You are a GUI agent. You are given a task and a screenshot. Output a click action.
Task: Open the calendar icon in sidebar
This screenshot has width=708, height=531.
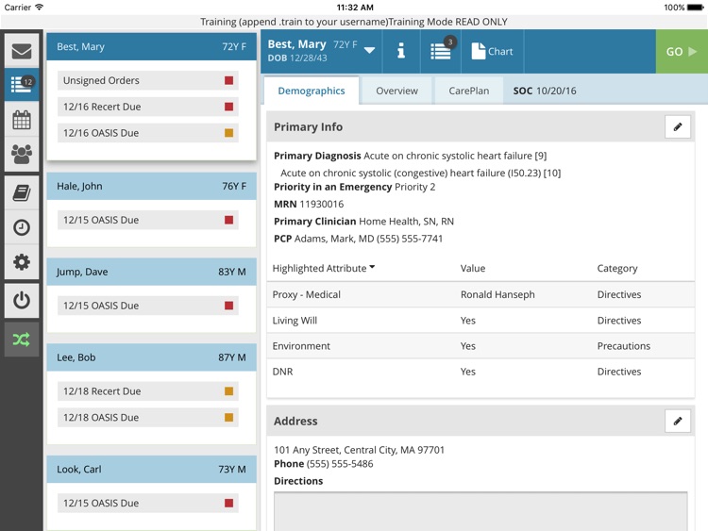click(x=22, y=120)
